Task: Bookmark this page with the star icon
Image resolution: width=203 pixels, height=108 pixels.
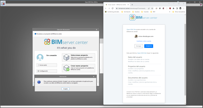Action: coord(152,8)
